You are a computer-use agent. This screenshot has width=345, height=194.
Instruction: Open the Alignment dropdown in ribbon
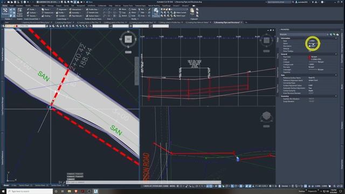click(62, 10)
